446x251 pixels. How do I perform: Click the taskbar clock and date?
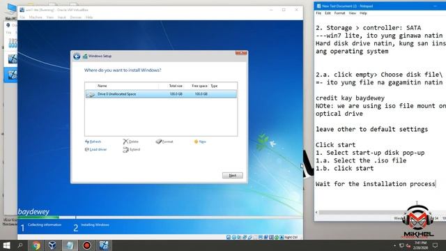420,245
